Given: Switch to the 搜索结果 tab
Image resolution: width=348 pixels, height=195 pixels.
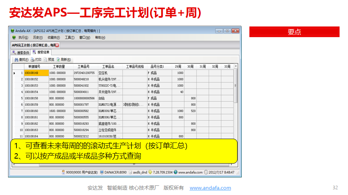Looking at the screenshot, I should point(41,52).
